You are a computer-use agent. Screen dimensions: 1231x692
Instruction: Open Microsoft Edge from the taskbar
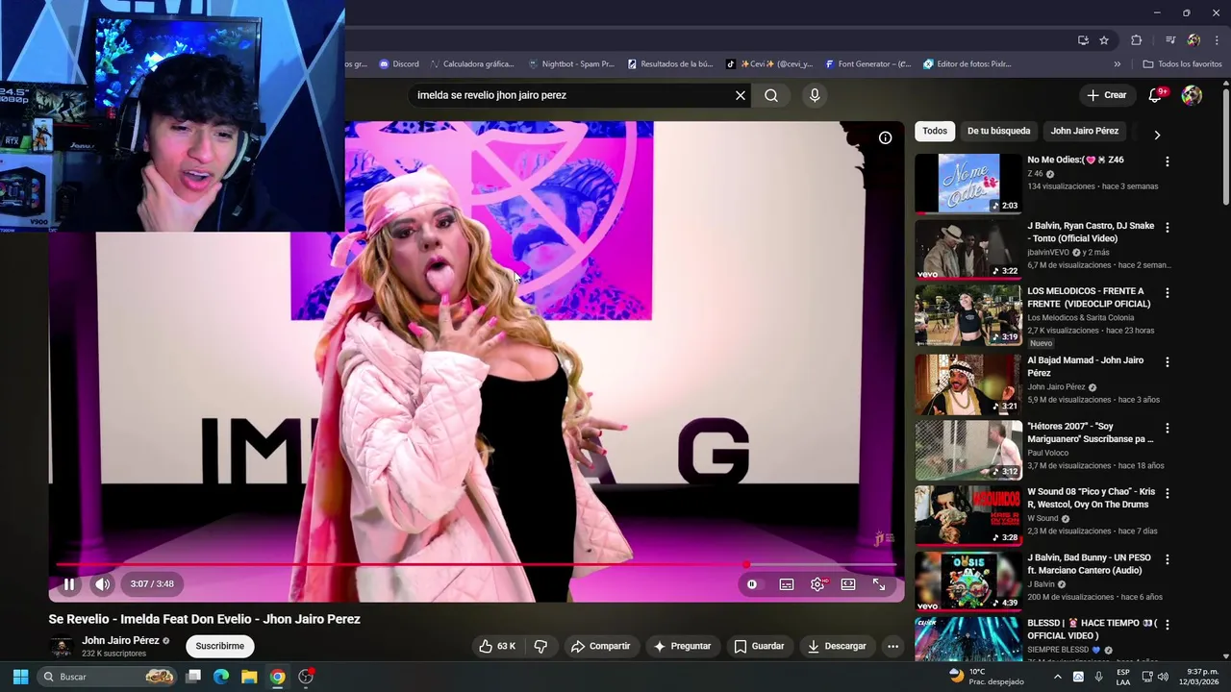[220, 677]
